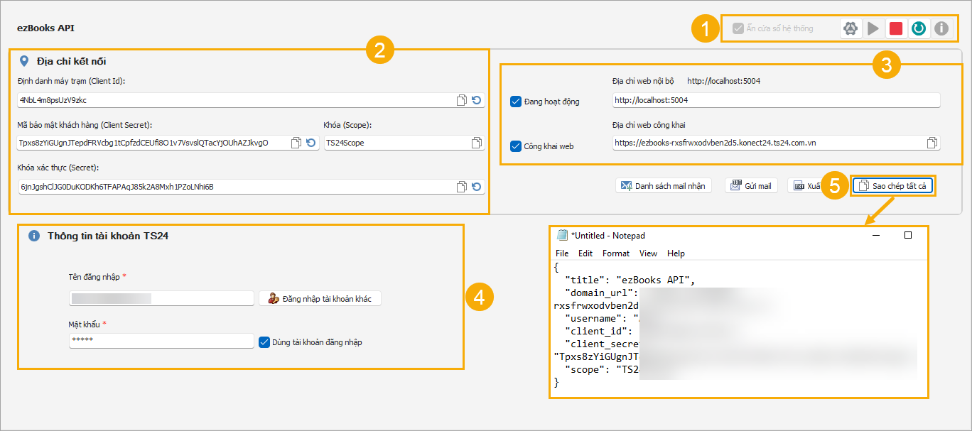Click the 'ezBooks API' title text
The image size is (972, 431).
(x=45, y=28)
